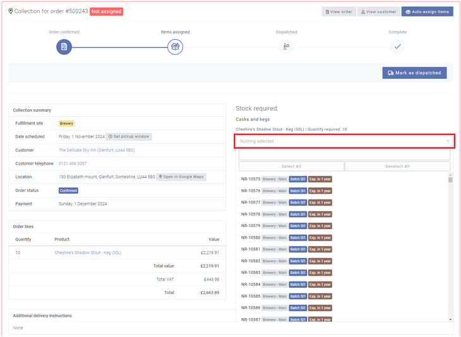The height and width of the screenshot is (337, 461).
Task: Select keg NR-10580 from the list
Action: tap(251, 238)
